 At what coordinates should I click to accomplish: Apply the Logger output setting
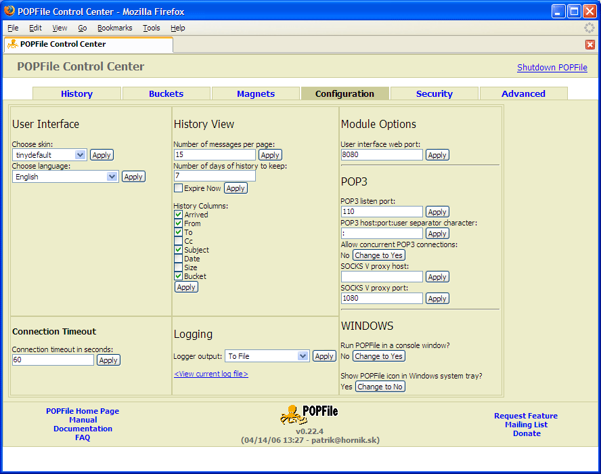pyautogui.click(x=324, y=356)
